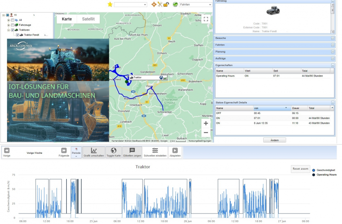This screenshot has height=224, width=342.
Task: Expand the Aufträge panel
Action: (x=333, y=59)
